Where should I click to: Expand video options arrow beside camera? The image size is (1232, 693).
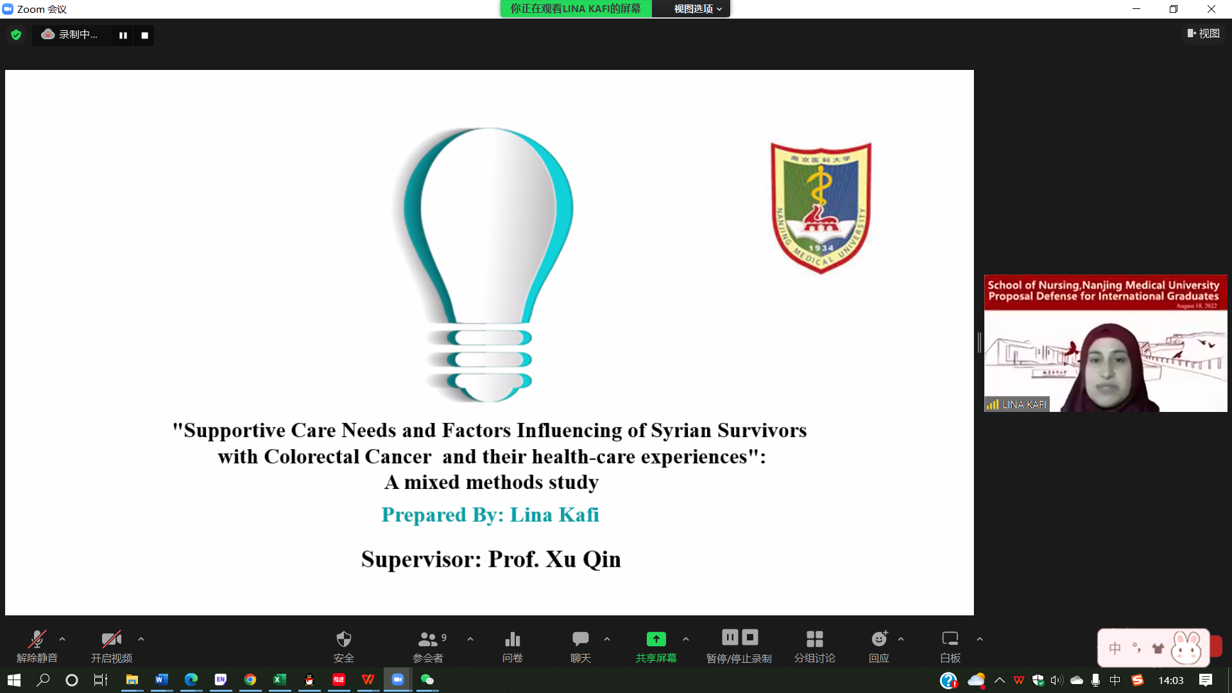pos(141,639)
